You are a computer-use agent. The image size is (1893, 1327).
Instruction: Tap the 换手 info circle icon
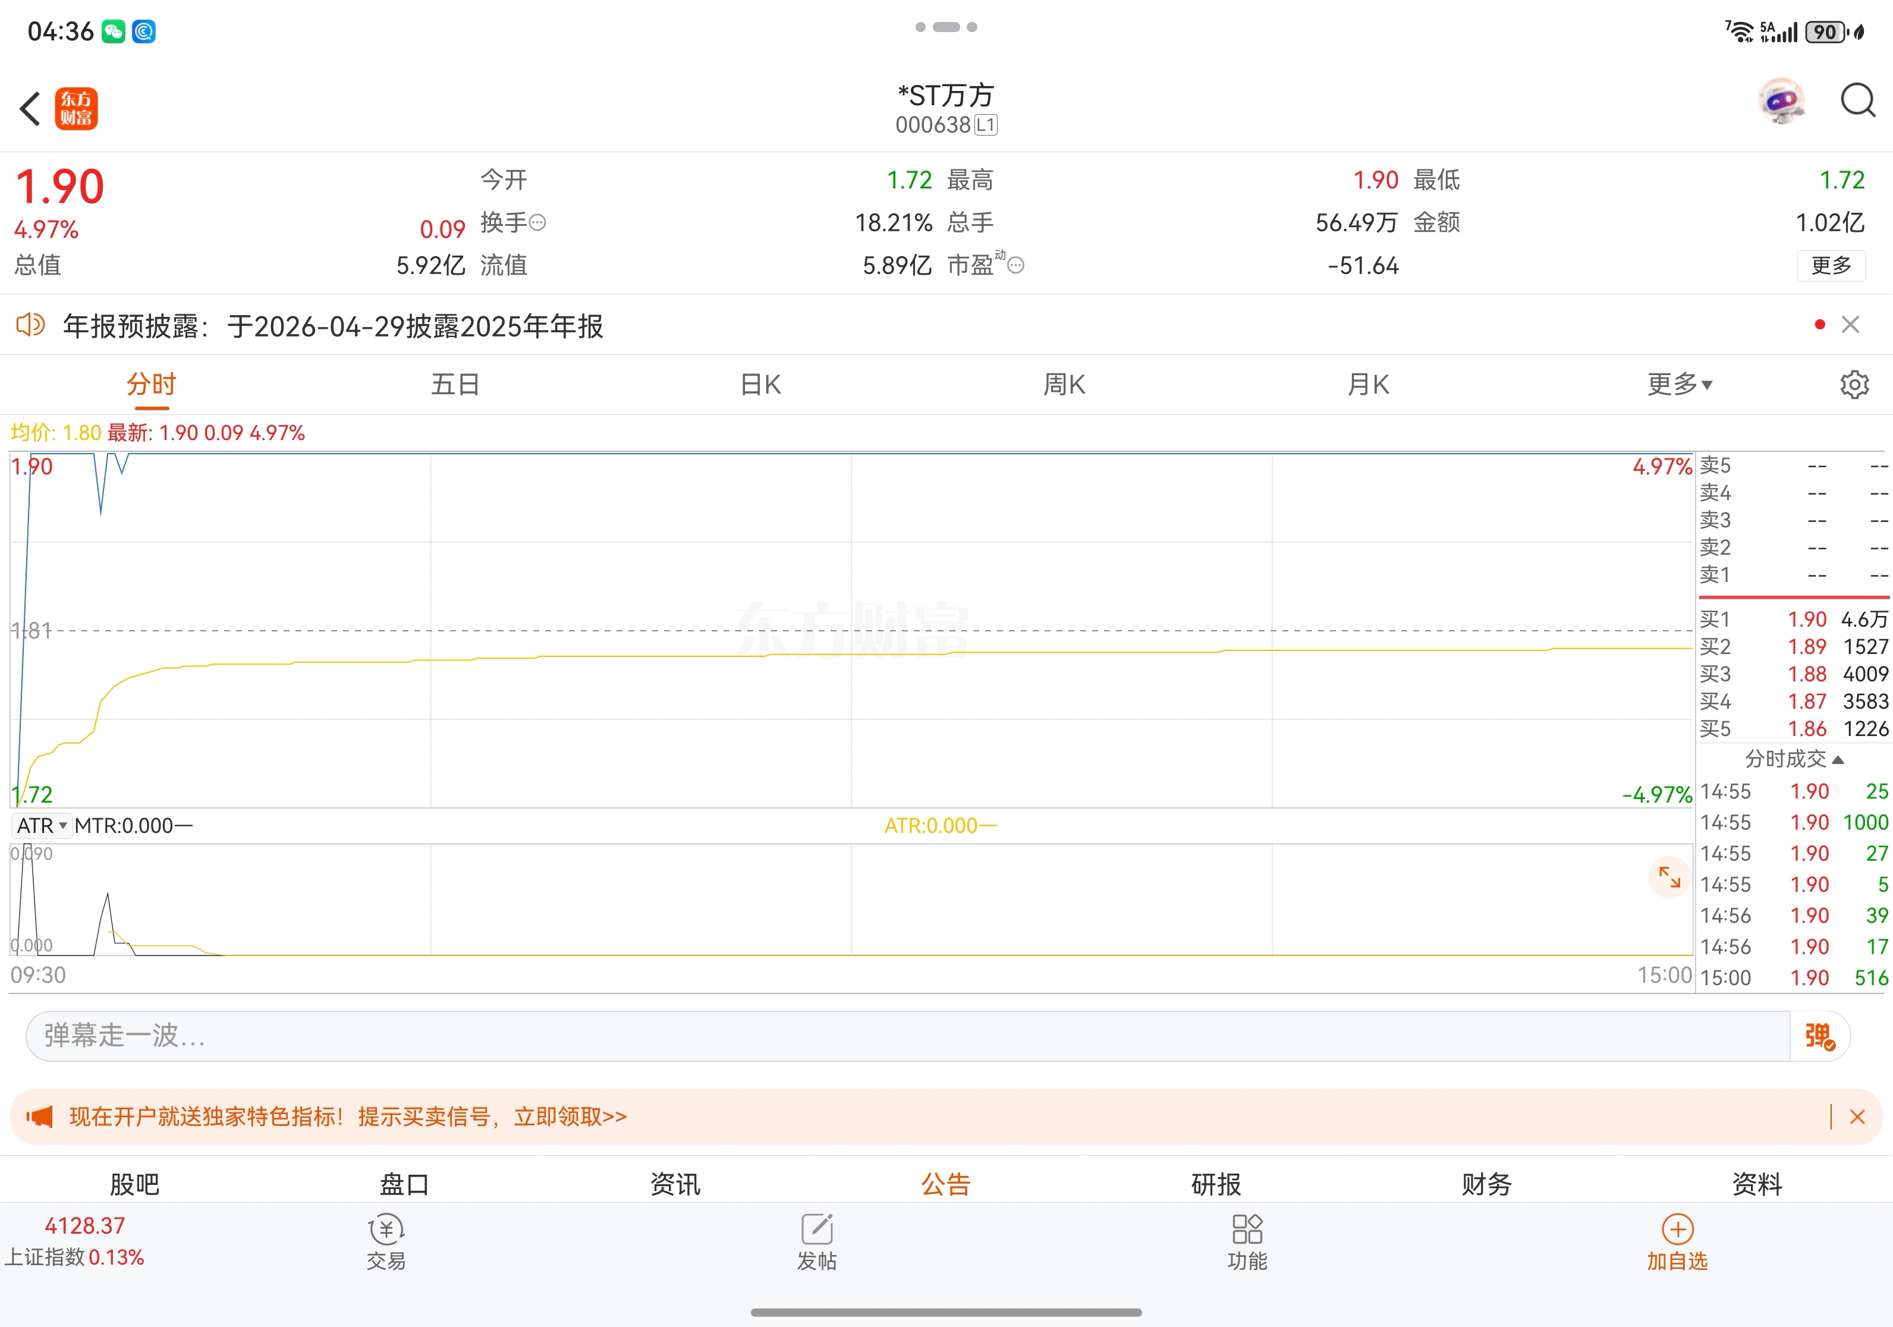[537, 222]
